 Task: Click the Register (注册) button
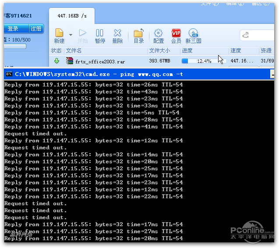point(36,29)
